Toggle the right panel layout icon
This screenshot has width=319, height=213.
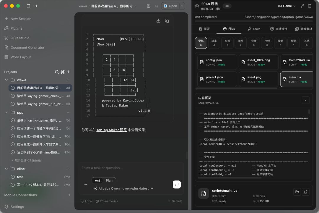point(310,6)
